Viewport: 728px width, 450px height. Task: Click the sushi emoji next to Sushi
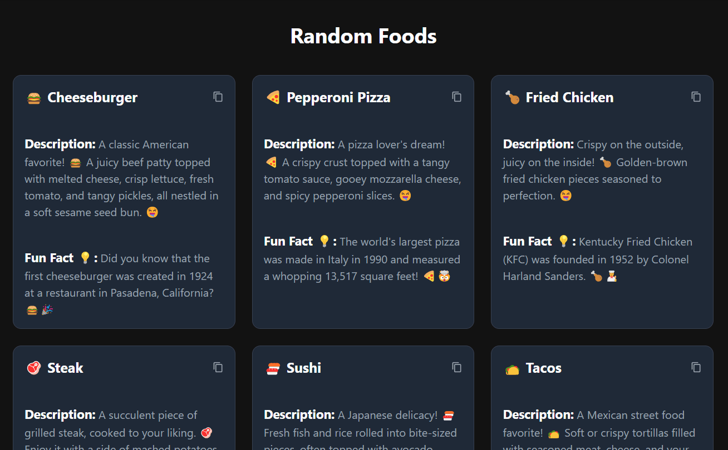273,368
